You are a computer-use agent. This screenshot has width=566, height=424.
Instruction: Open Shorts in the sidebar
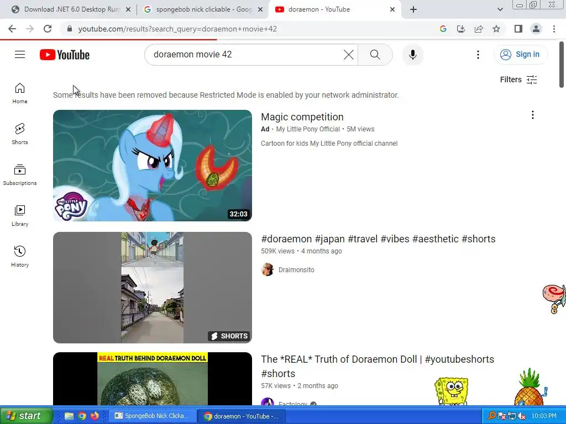[x=20, y=134]
